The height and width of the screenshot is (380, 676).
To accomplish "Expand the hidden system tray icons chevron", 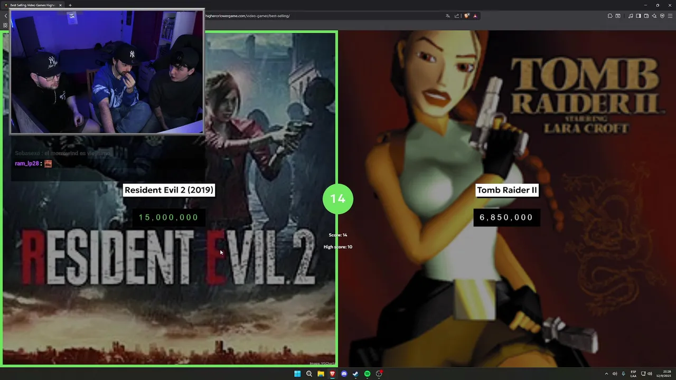I will (x=606, y=374).
